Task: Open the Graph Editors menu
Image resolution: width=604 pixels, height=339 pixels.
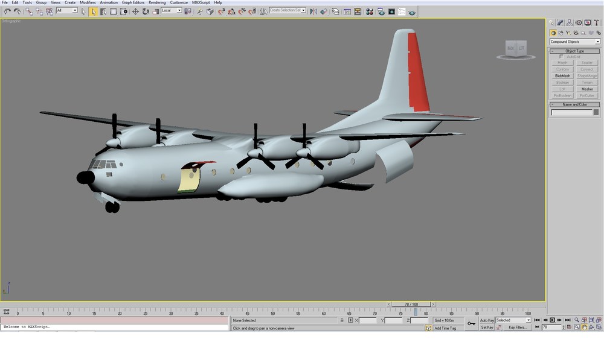Action: (x=133, y=2)
